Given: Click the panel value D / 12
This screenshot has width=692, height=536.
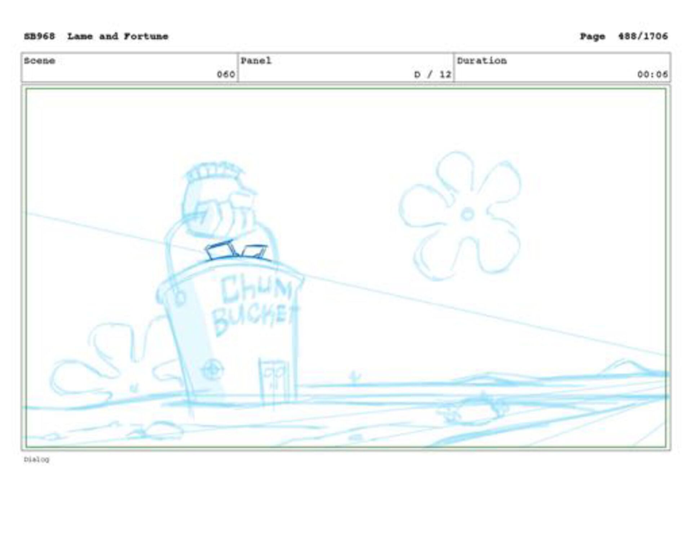Looking at the screenshot, I should 432,74.
